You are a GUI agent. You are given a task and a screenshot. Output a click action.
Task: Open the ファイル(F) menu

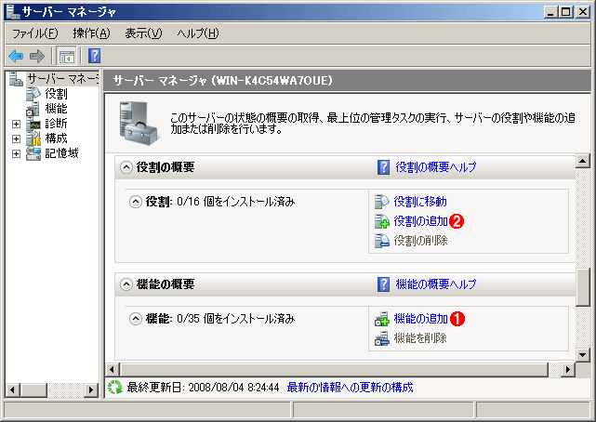(35, 33)
